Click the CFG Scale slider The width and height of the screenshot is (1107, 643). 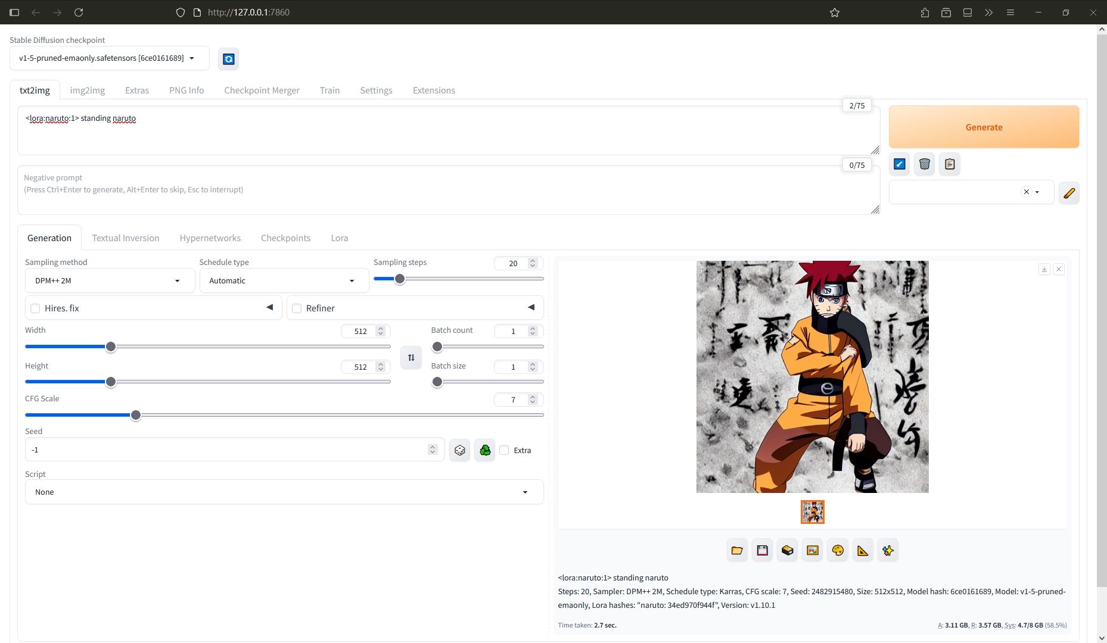click(x=284, y=415)
